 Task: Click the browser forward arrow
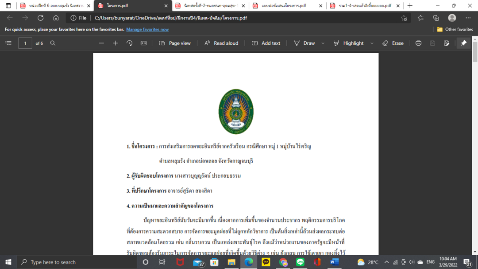[x=25, y=18]
